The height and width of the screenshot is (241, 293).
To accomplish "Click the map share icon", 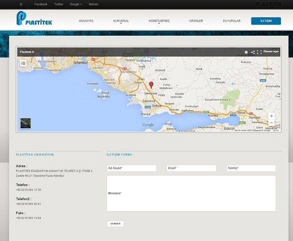I will click(252, 52).
